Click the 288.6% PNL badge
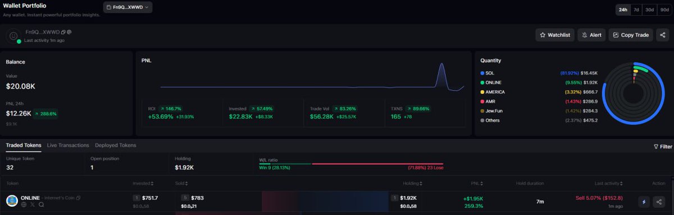This screenshot has height=215, width=674. click(x=46, y=114)
